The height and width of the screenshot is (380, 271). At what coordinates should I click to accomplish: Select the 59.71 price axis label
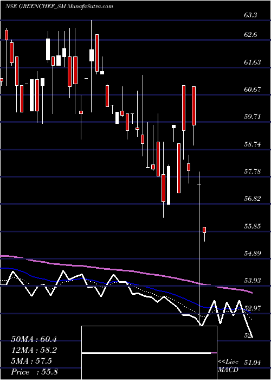[253, 117]
